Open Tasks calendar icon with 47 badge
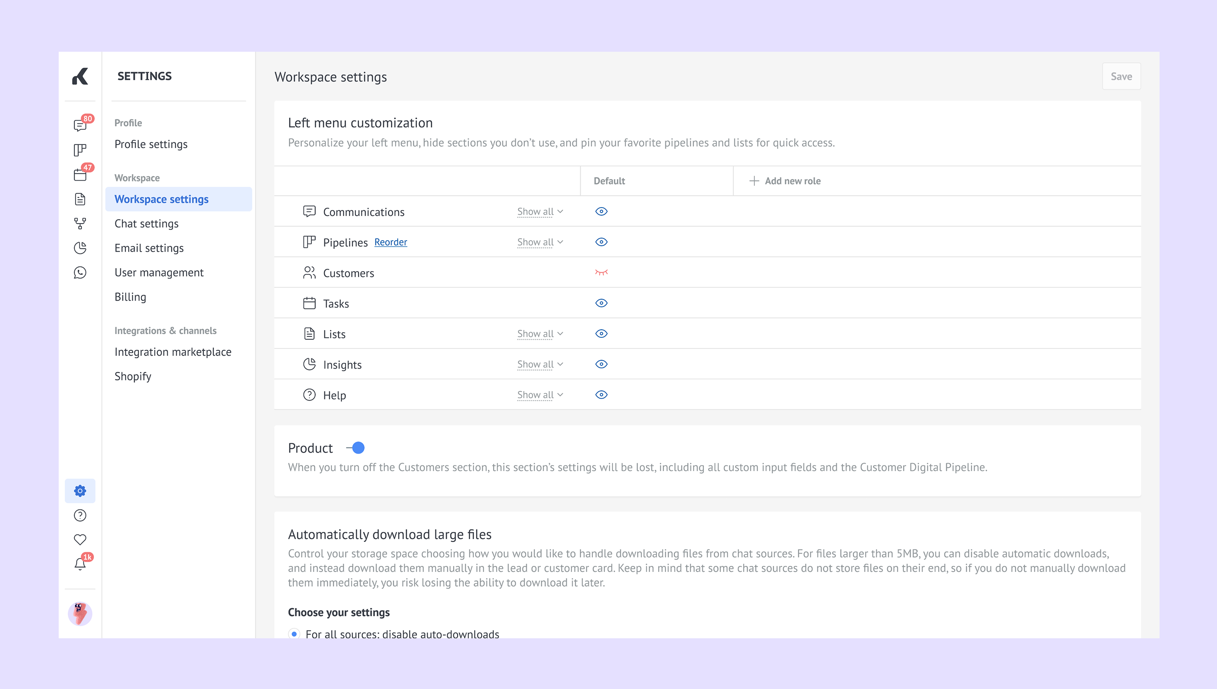The width and height of the screenshot is (1217, 689). point(80,174)
